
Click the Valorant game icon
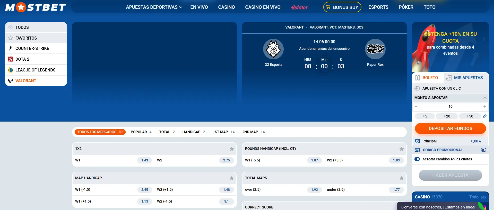click(x=11, y=81)
